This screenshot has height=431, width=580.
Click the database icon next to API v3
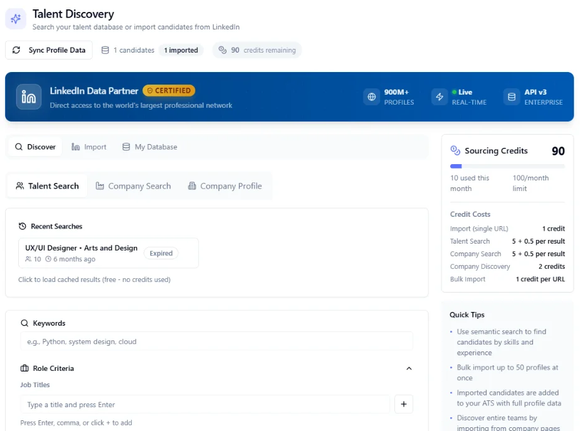tap(512, 97)
